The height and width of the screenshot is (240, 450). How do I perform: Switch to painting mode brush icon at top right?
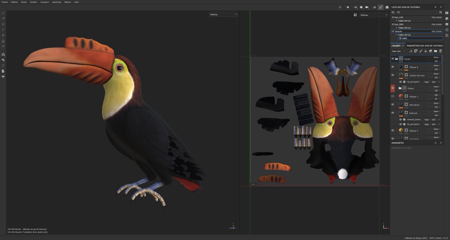coord(381,7)
